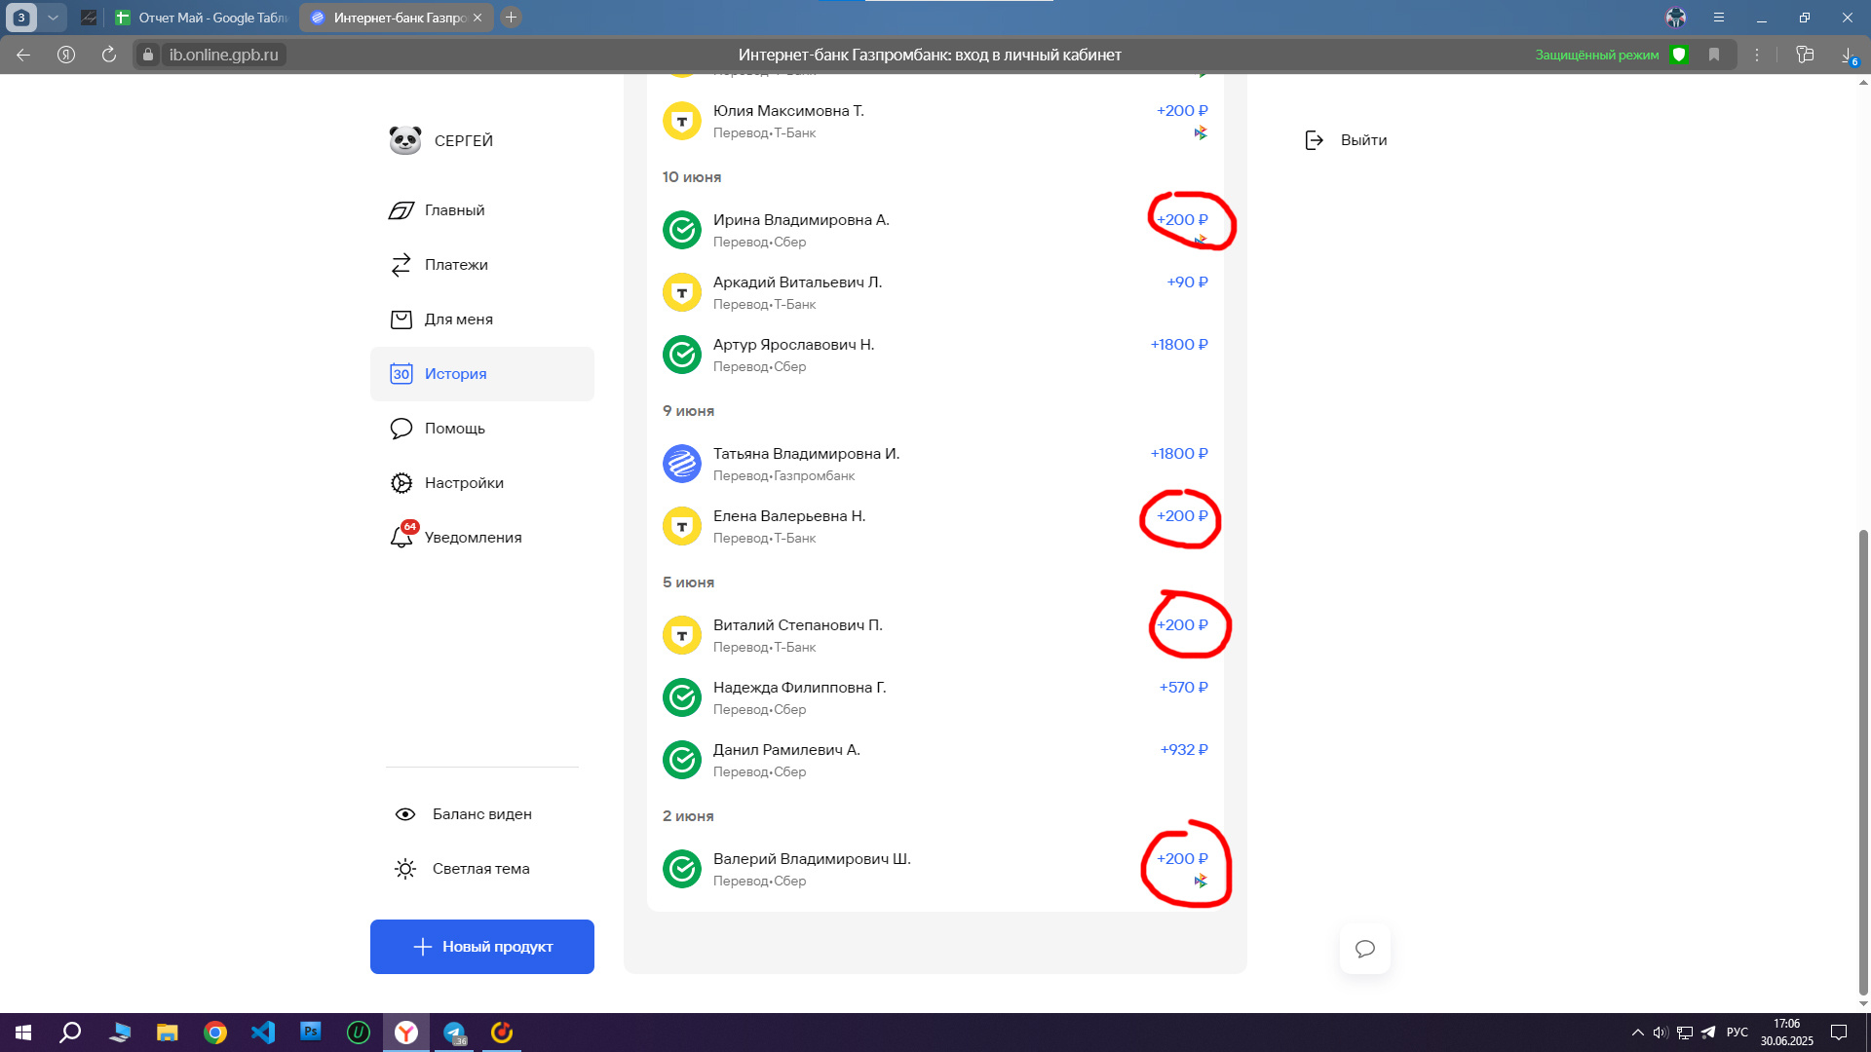This screenshot has width=1871, height=1052.
Task: Click the Sber icon for Ирина Владимировна
Action: (x=682, y=230)
